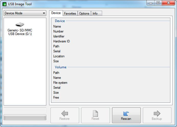Image resolution: width=177 pixels, height=127 pixels.
Task: Click the Hardware ID label
Action: click(x=62, y=41)
